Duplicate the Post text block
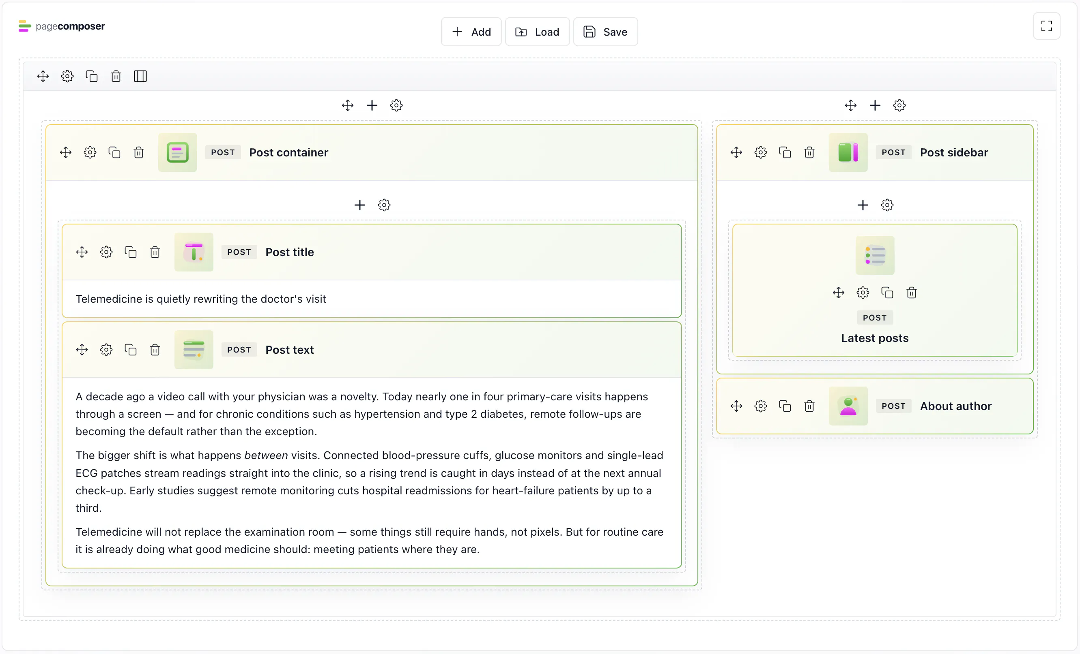 [131, 350]
